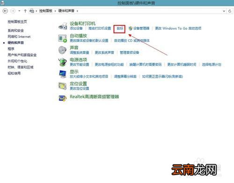Click 更改 Windows To Go 启动选项

coord(178,28)
